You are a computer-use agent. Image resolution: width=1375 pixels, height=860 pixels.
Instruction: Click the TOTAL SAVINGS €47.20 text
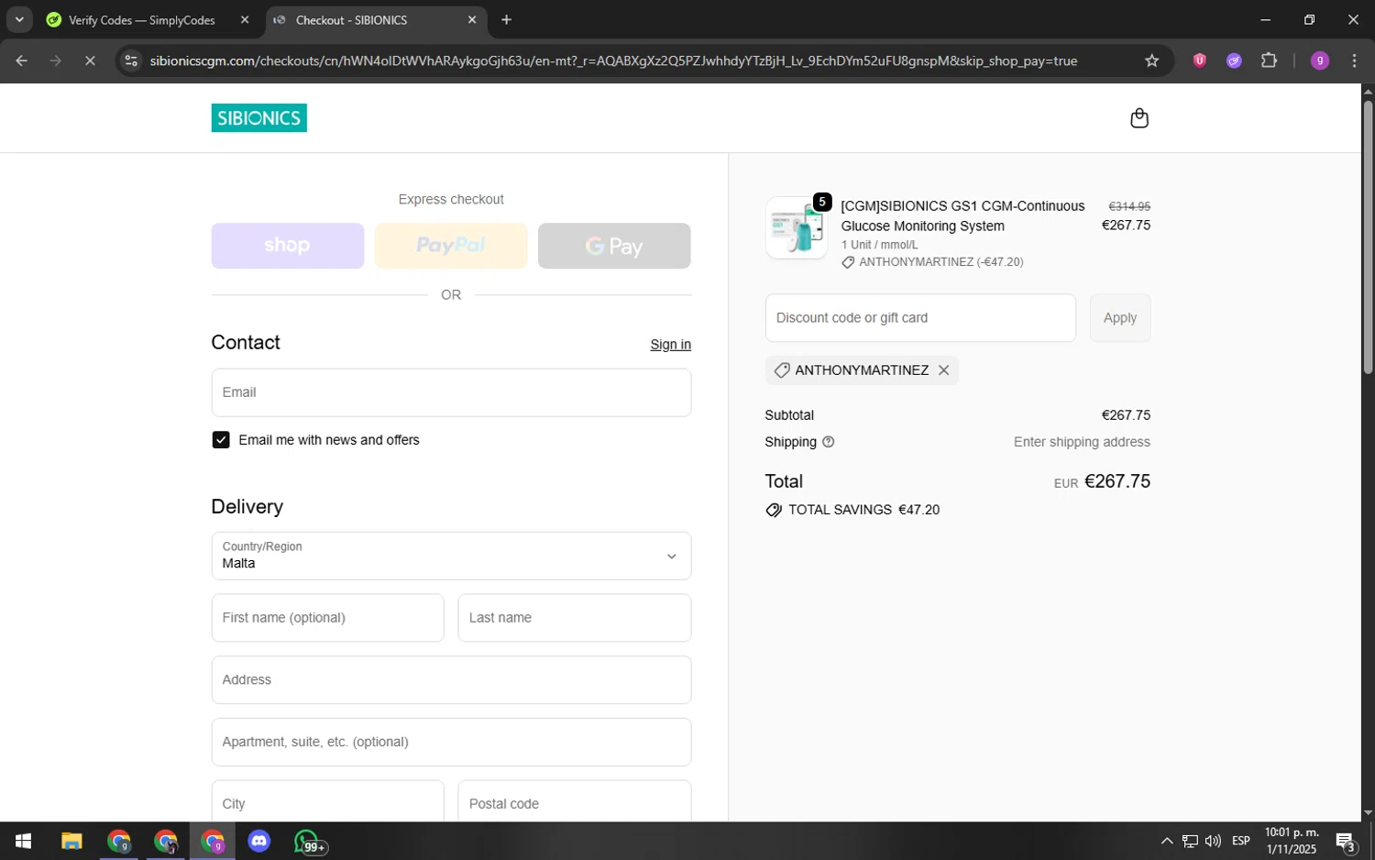tap(864, 510)
